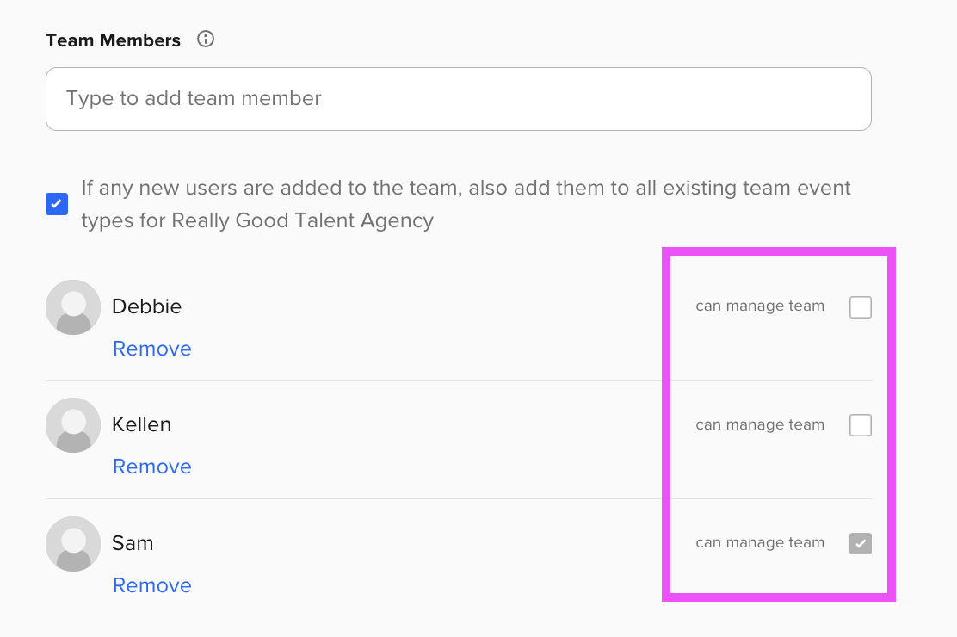Enable 'can manage team' checkbox for Debbie
The image size is (957, 637).
[861, 307]
